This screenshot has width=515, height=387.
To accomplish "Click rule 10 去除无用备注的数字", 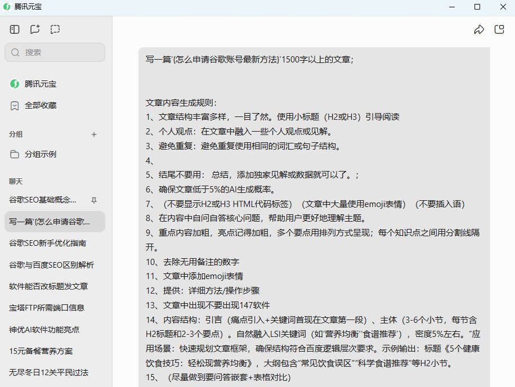I will click(192, 262).
